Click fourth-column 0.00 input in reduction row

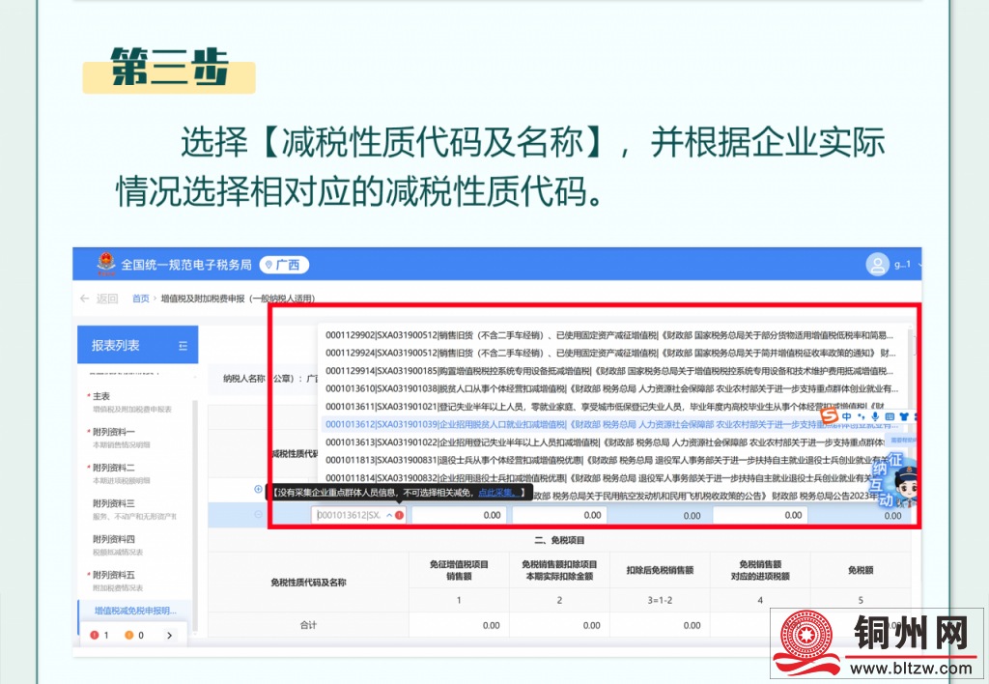coord(761,515)
